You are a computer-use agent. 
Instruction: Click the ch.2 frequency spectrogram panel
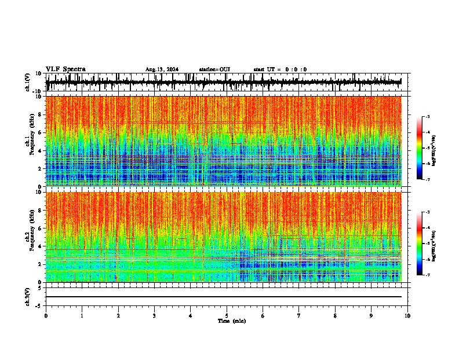(224, 237)
